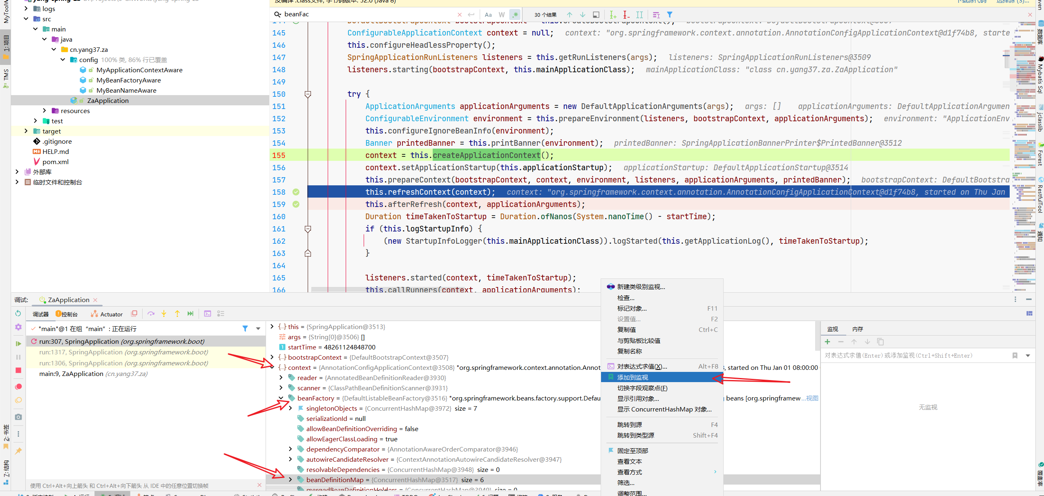The image size is (1044, 496).
Task: Open pom.xml file
Action: coord(55,162)
